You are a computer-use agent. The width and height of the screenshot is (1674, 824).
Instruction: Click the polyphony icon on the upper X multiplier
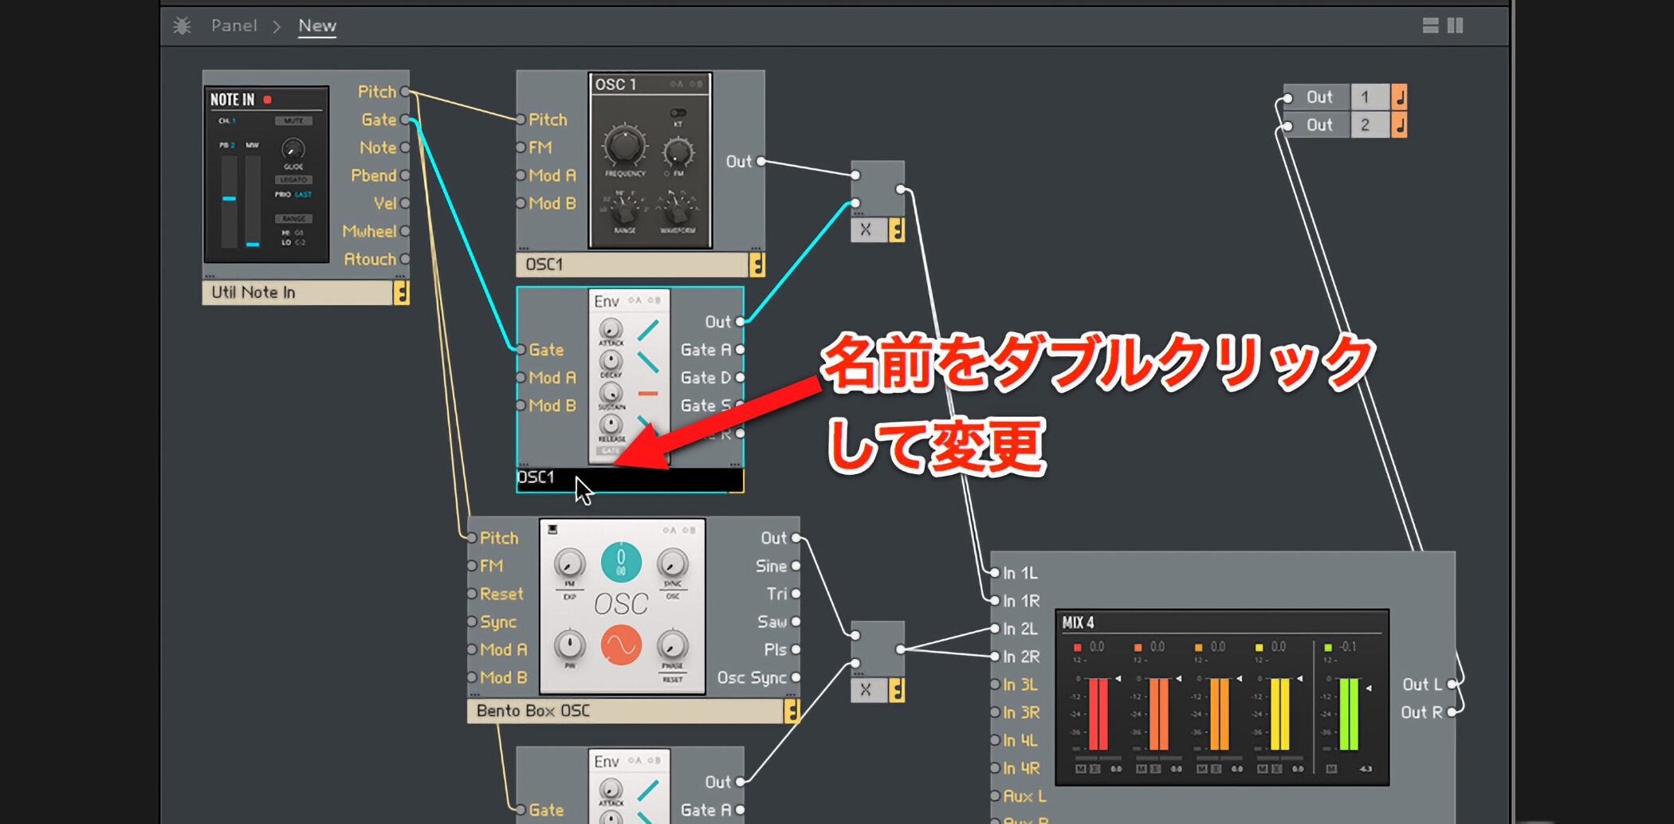897,230
